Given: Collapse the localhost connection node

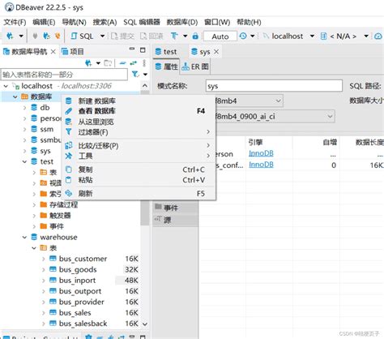Looking at the screenshot, I should (x=6, y=86).
